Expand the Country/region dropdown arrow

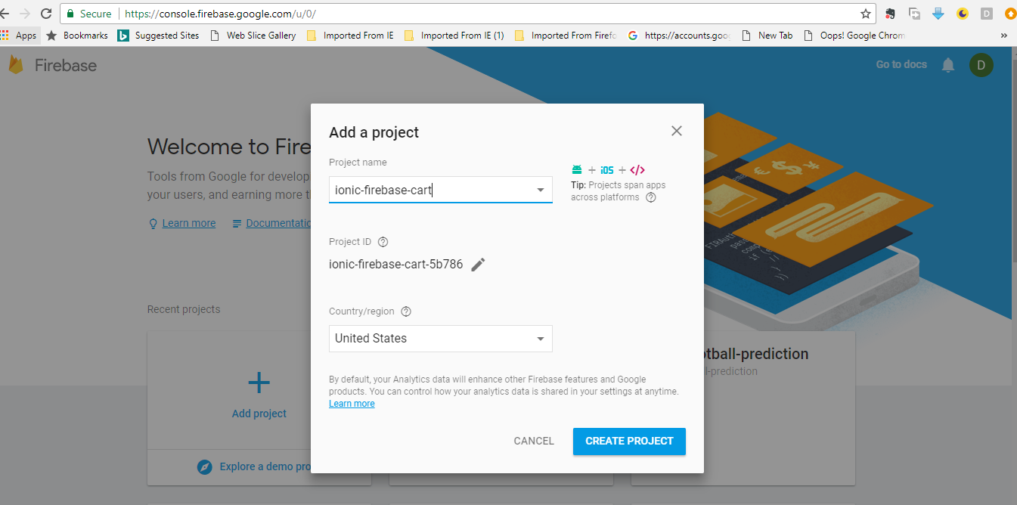click(541, 339)
